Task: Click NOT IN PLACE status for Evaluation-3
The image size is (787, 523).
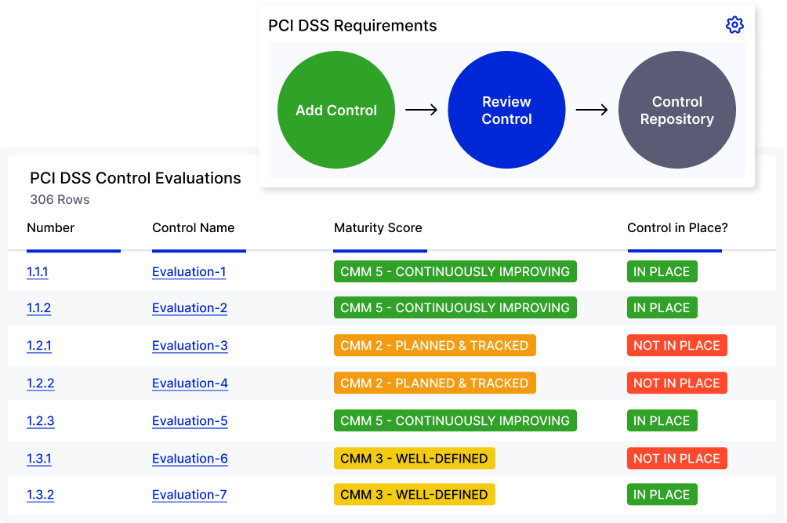Action: (677, 345)
